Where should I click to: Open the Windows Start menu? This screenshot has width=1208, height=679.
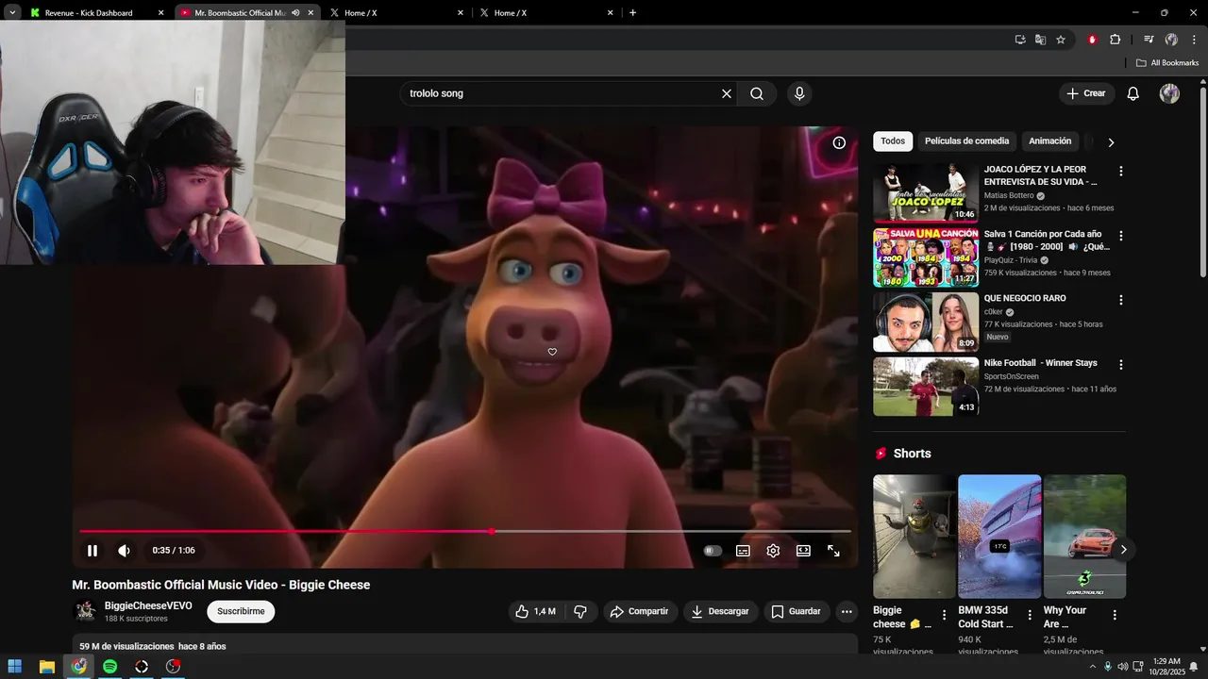[15, 667]
